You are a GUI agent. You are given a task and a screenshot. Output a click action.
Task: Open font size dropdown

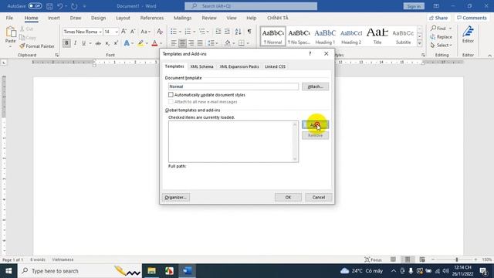(x=117, y=32)
